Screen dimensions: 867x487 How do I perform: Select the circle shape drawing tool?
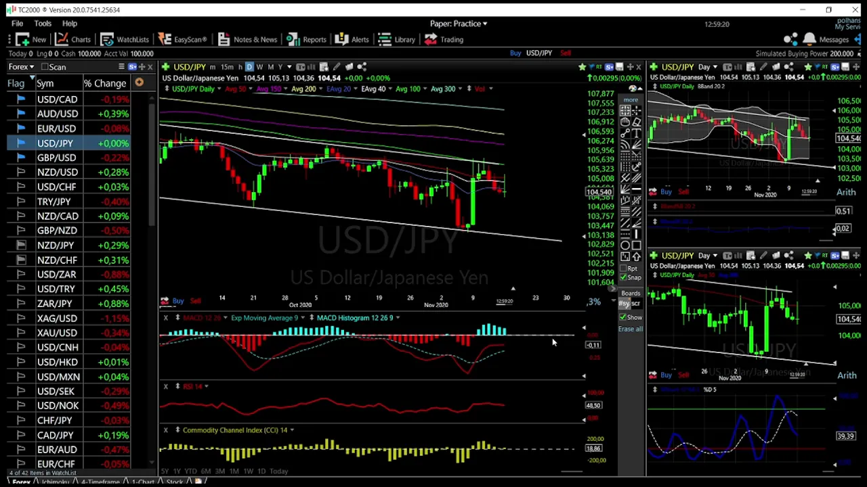pos(625,245)
